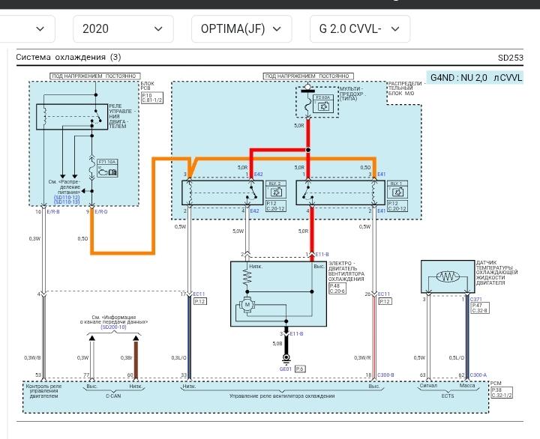
Task: Click the SD253 diagram code
Action: (511, 58)
